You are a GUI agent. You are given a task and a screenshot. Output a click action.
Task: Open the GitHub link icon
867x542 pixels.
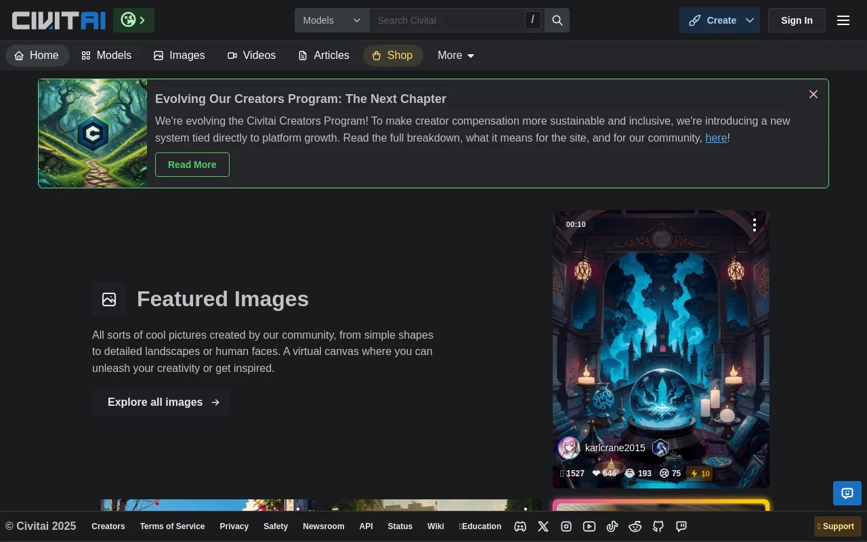point(658,526)
